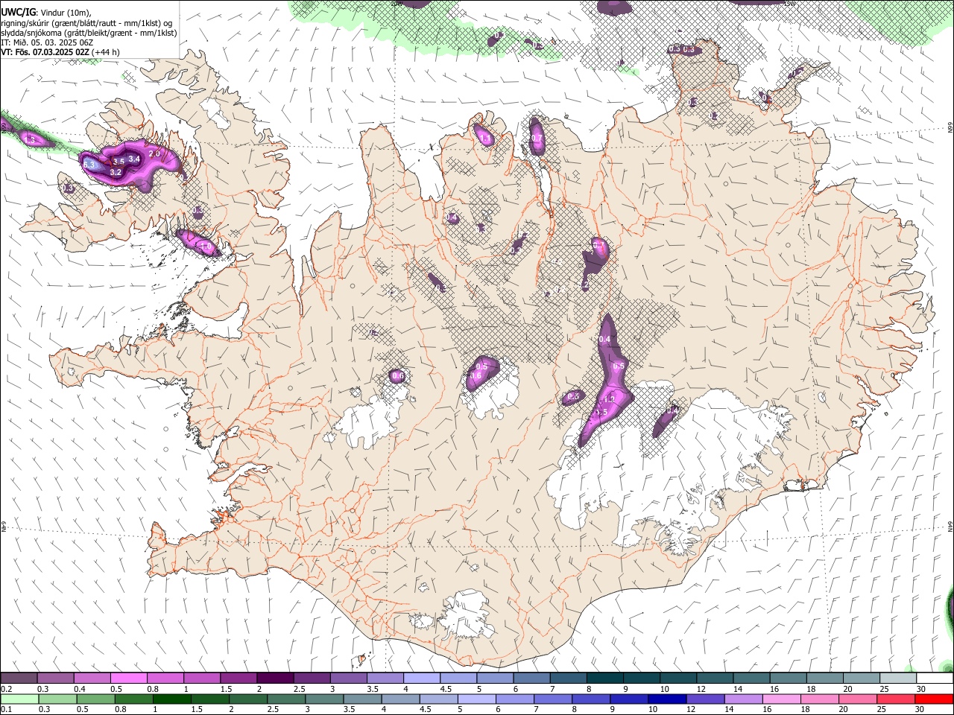
Task: Click the 1.1 value on the north coast
Action: [485, 139]
